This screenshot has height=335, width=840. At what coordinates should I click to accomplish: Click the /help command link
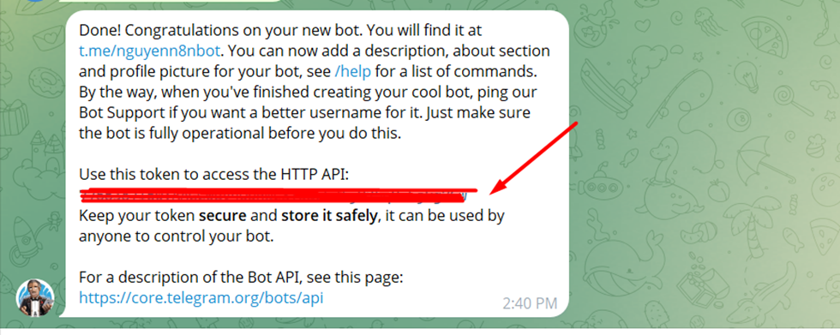[352, 71]
